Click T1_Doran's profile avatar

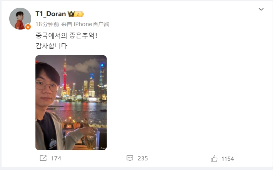(x=20, y=18)
